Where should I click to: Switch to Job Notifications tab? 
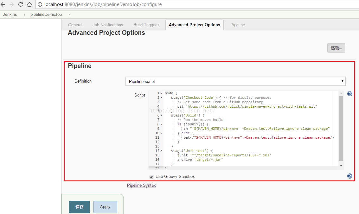[108, 25]
